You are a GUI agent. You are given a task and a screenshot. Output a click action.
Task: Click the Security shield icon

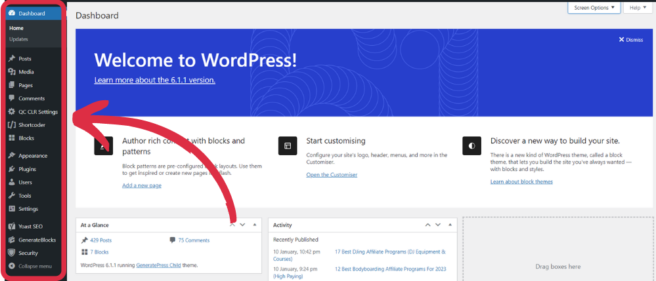coord(12,253)
